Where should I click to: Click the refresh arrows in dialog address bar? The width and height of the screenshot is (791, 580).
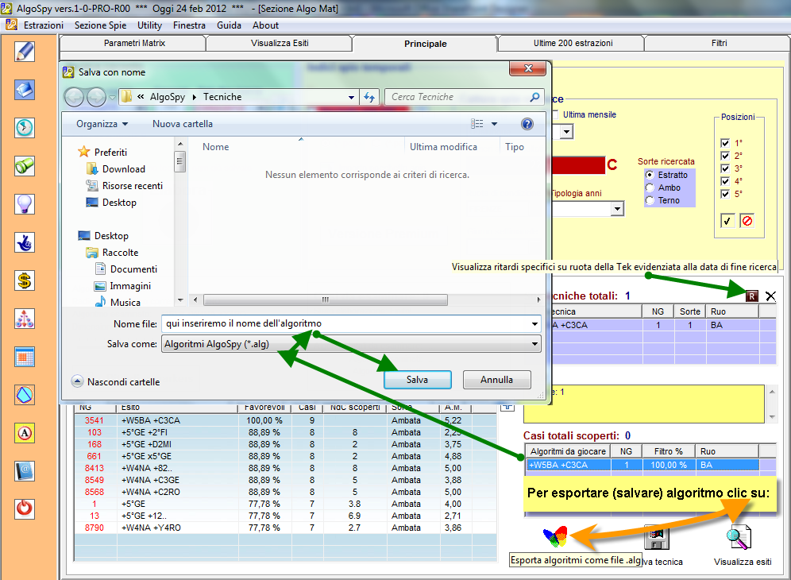(369, 98)
